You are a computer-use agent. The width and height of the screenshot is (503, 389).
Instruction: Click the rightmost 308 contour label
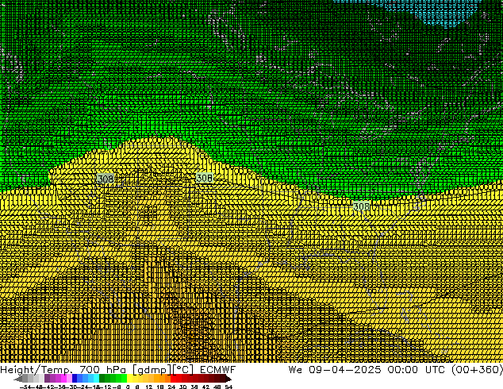[x=362, y=206]
